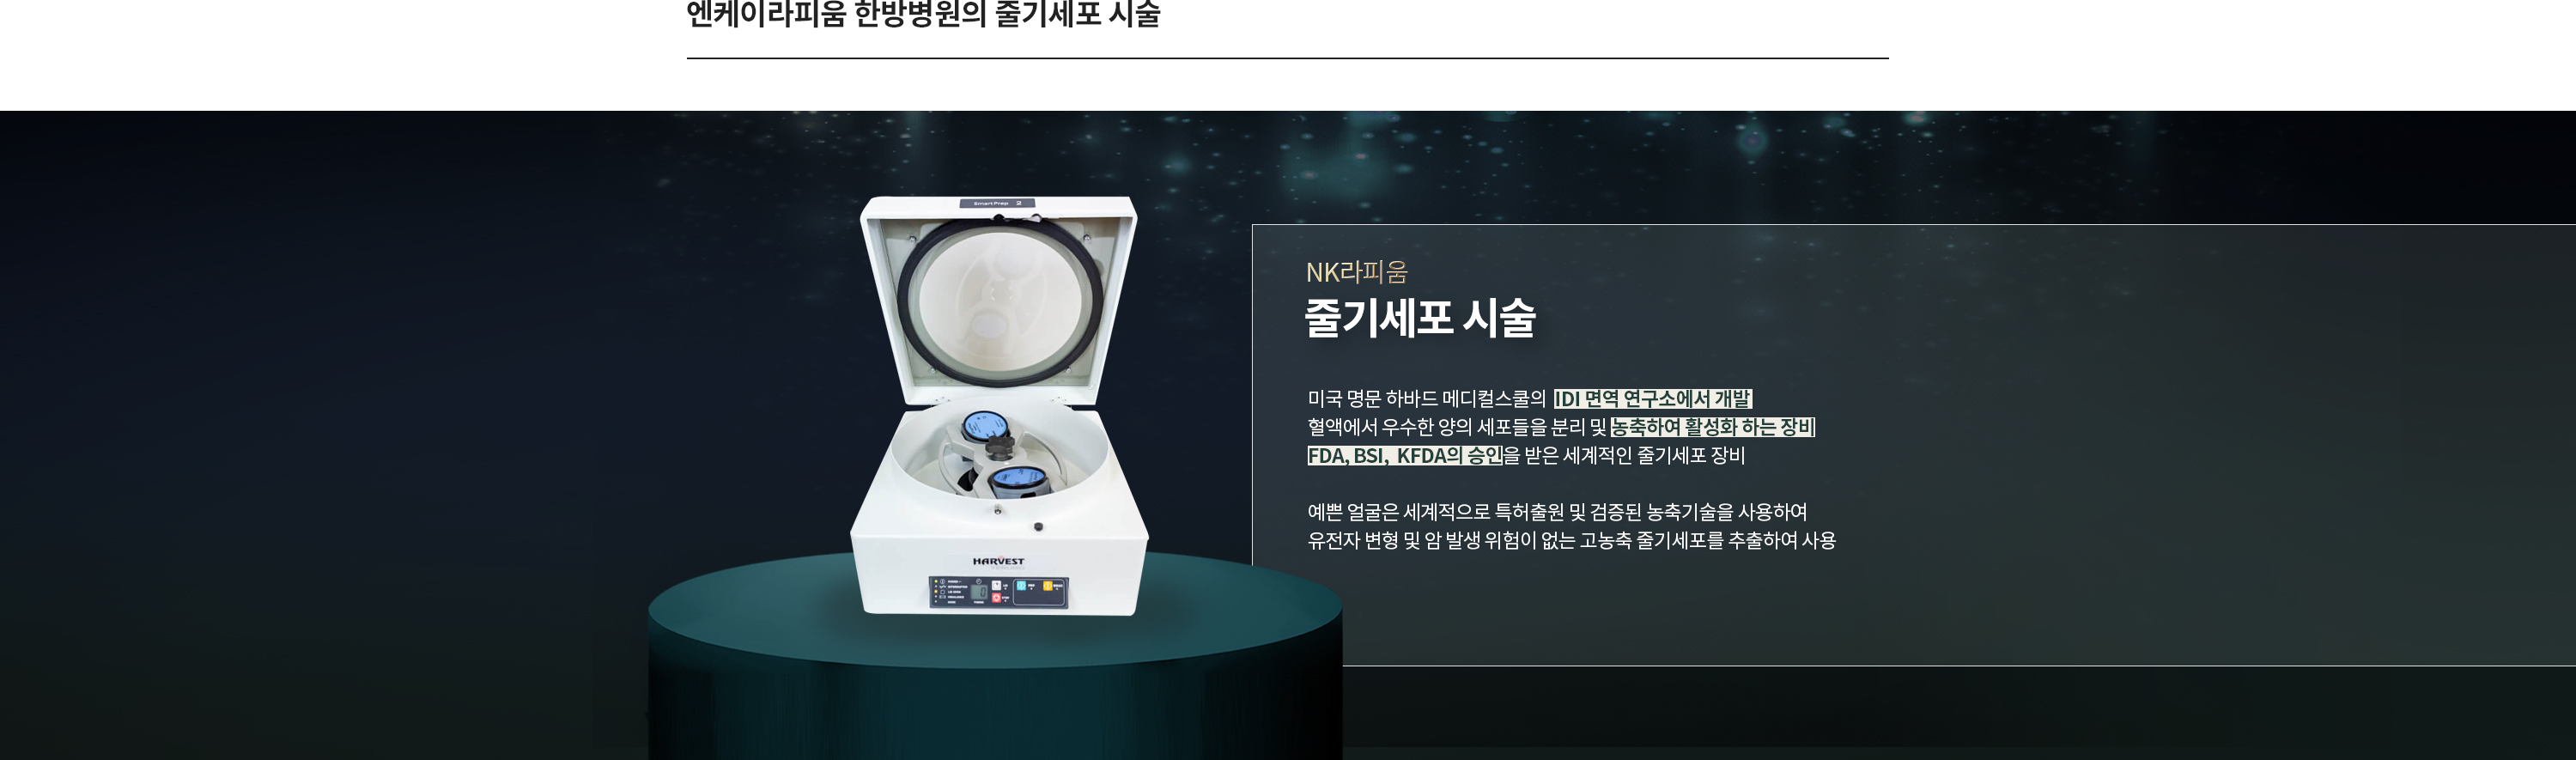
Task: Click the red STOP button on device panel
Action: coord(997,598)
